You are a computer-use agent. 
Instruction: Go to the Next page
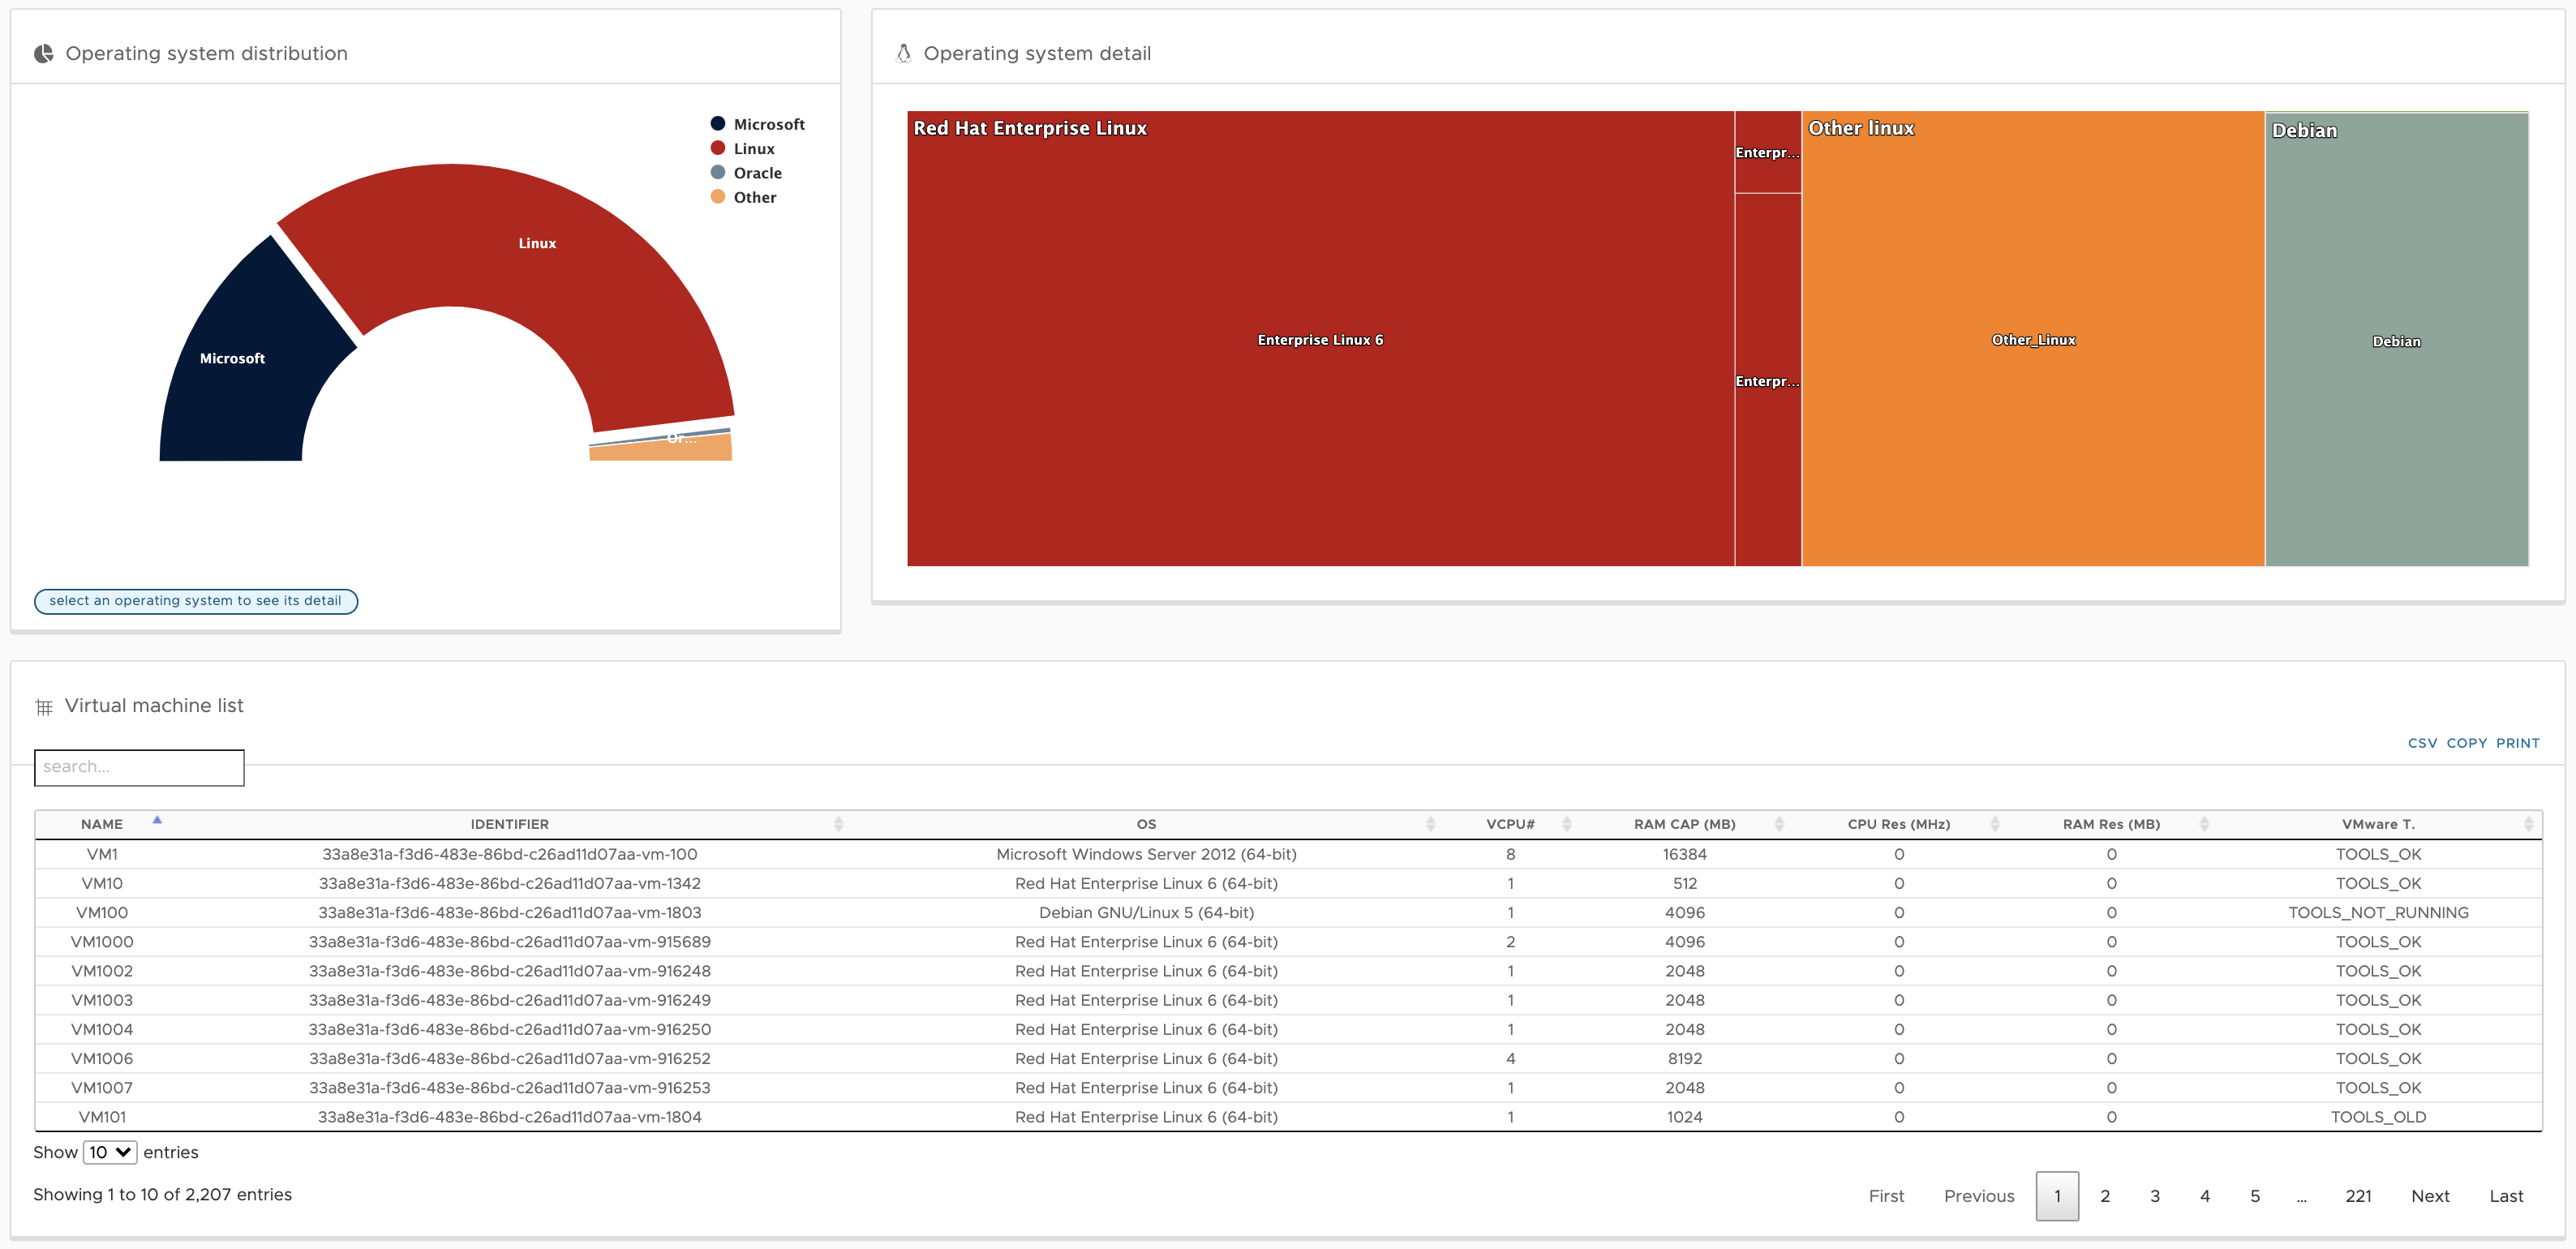click(2430, 1196)
